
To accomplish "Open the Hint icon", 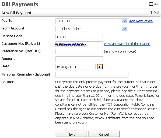I will coord(151,4).
